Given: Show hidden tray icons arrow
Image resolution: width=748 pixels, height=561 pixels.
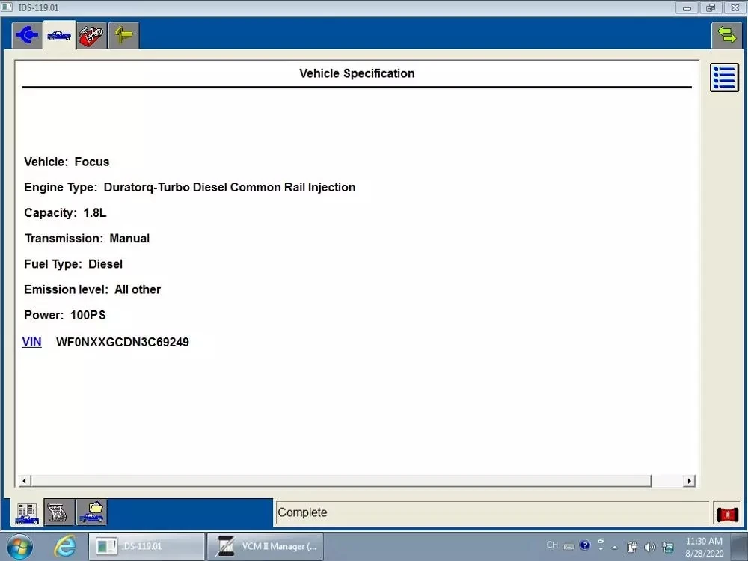Looking at the screenshot, I should [614, 548].
